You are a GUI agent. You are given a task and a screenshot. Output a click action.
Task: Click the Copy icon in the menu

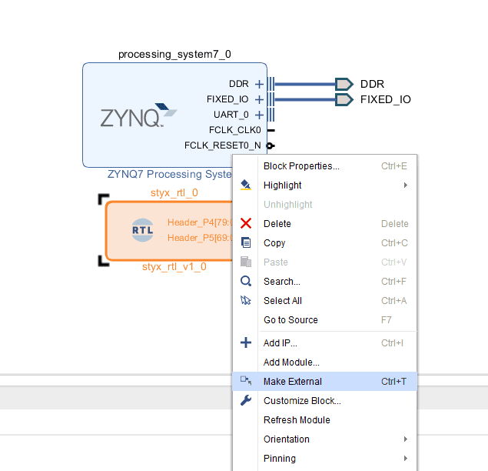246,243
